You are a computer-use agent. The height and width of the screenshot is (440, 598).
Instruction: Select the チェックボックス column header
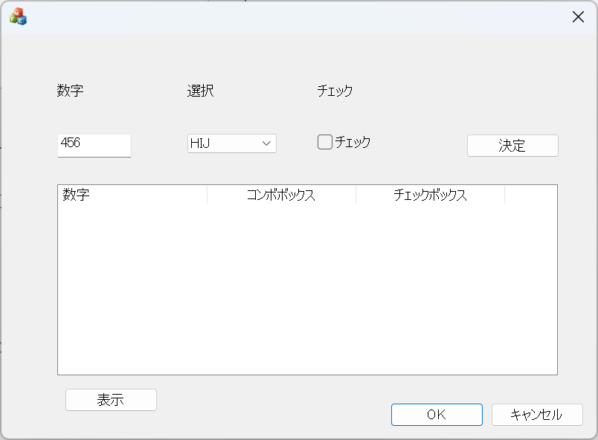430,195
